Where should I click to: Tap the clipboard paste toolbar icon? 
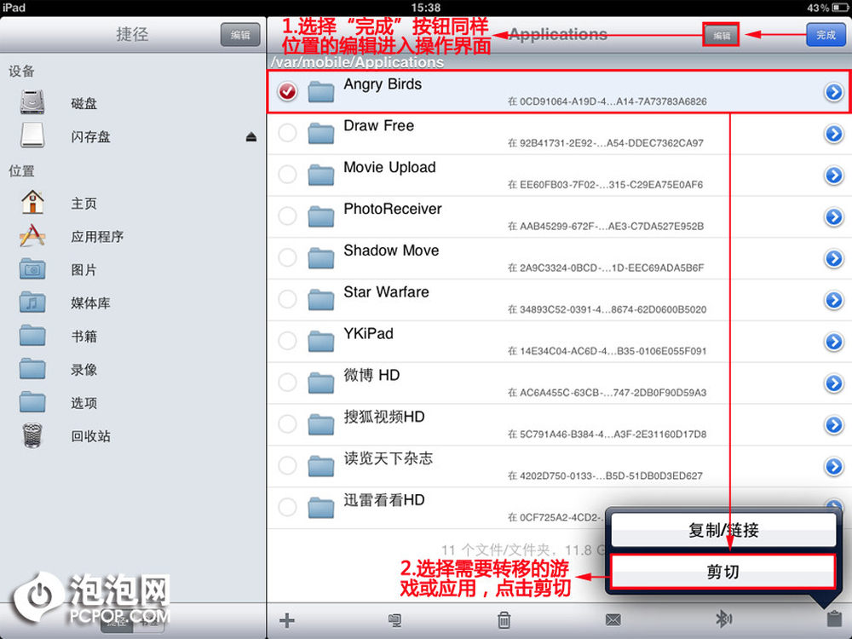(833, 619)
